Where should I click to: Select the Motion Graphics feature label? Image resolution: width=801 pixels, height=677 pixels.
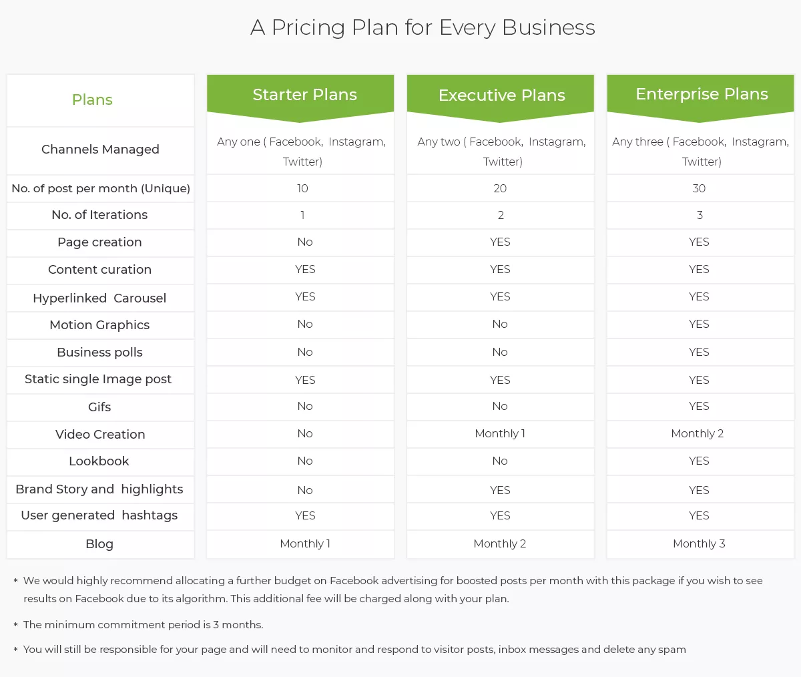click(x=99, y=325)
